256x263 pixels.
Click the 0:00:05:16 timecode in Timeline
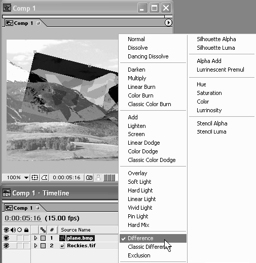point(23,218)
